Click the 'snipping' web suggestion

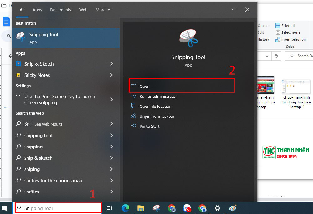click(x=33, y=147)
